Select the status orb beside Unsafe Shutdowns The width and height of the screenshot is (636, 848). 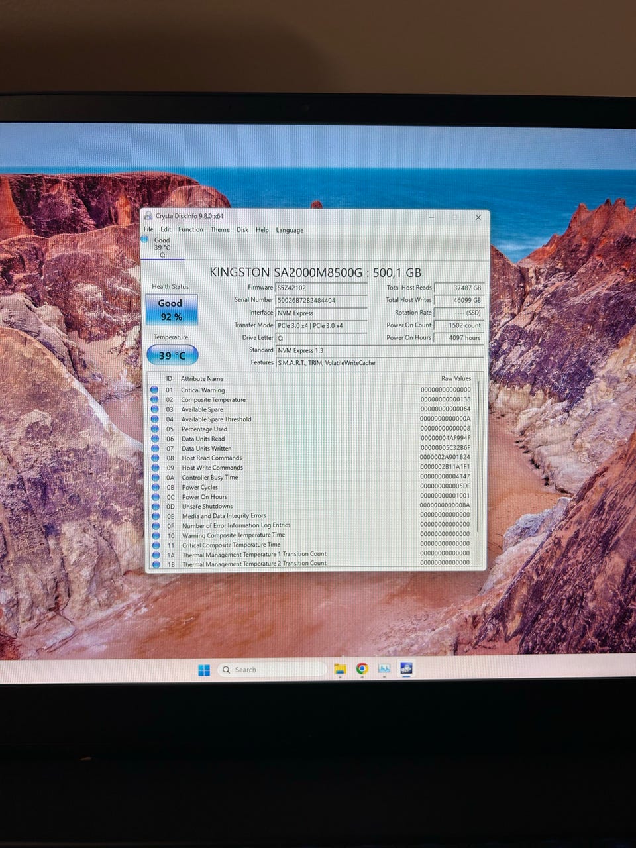[x=155, y=506]
